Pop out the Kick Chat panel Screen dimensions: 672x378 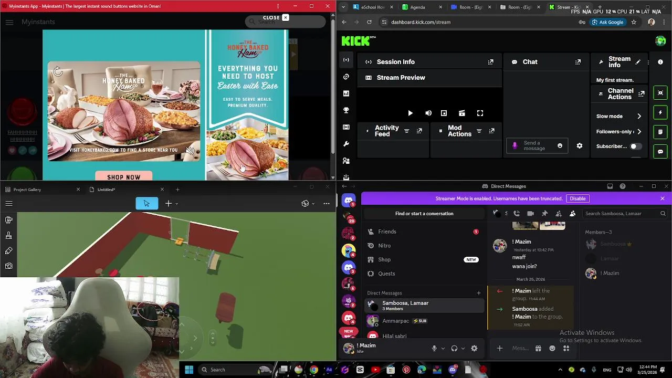click(x=578, y=62)
